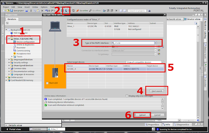Viewport: 209px width, 133px height.
Task: Click the Search in project input field
Action: [137, 11]
